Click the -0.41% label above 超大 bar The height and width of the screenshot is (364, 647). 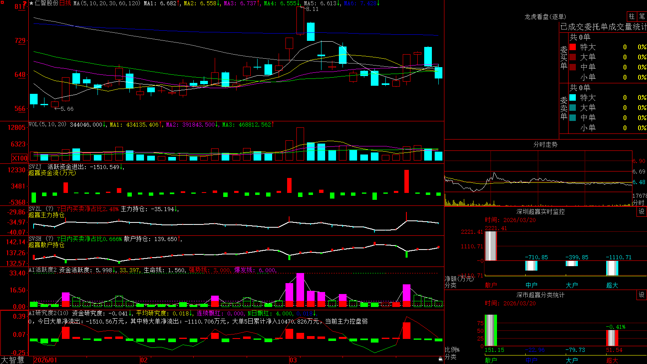[x=615, y=327]
